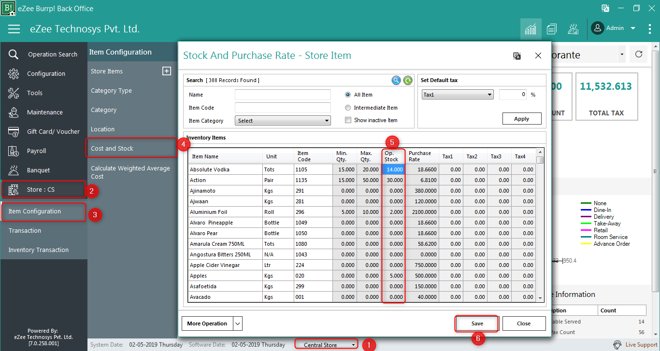This screenshot has height=351, width=660.
Task: Select Absolute Vodka Op. Stock cell 14.000
Action: point(393,169)
